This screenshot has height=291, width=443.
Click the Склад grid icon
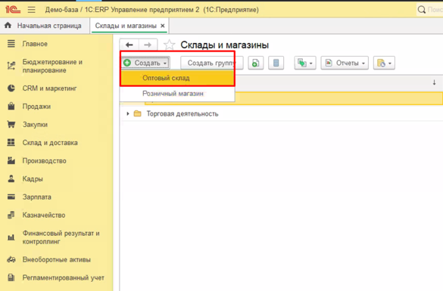(x=11, y=142)
